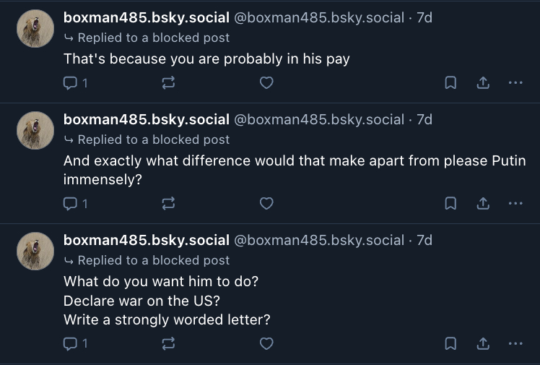Repost the "in his pay" post
Screen dimensions: 540x365
pos(168,83)
